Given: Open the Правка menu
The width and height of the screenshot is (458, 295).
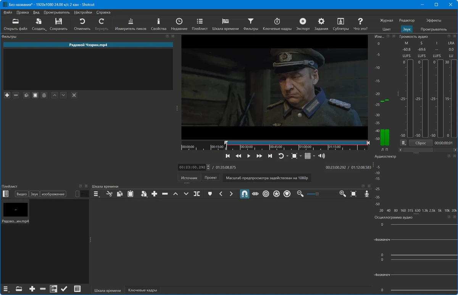Looking at the screenshot, I should (x=23, y=12).
